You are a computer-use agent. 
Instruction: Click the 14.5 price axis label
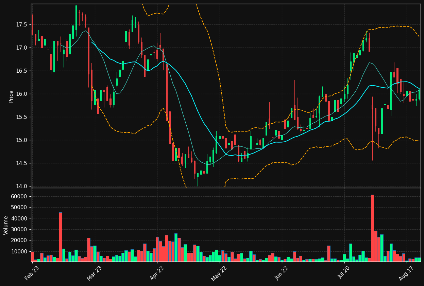(21, 163)
